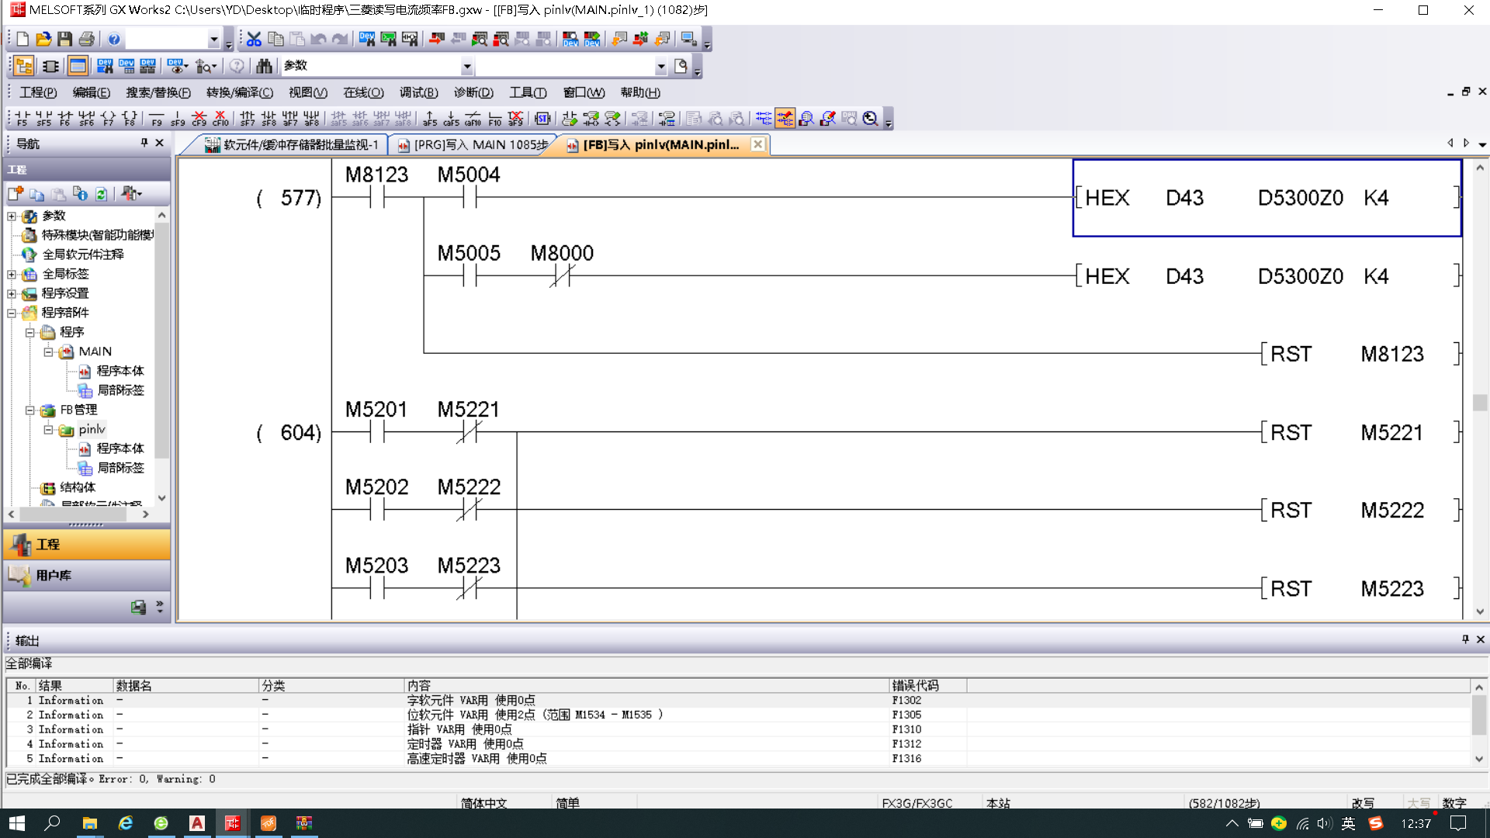
Task: Collapse the FB管理 tree node
Action: coord(30,410)
